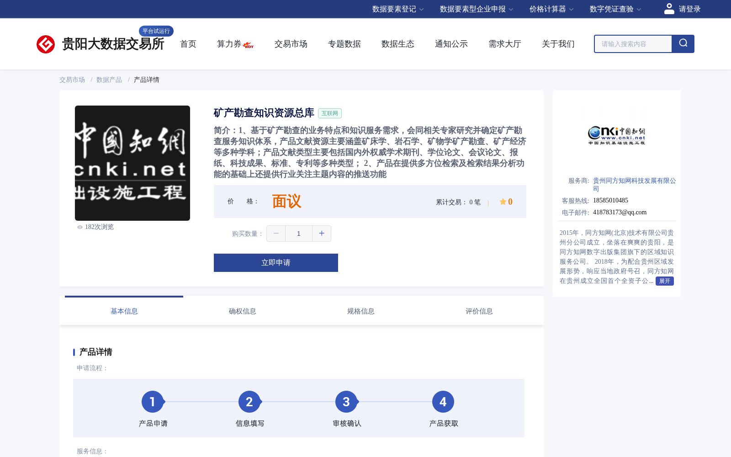Switch to the 规格信息 tab

[x=361, y=311]
